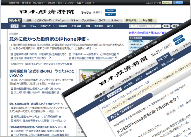Set font size to 中 in tilted article
This screenshot has width=191, height=137.
tap(171, 112)
